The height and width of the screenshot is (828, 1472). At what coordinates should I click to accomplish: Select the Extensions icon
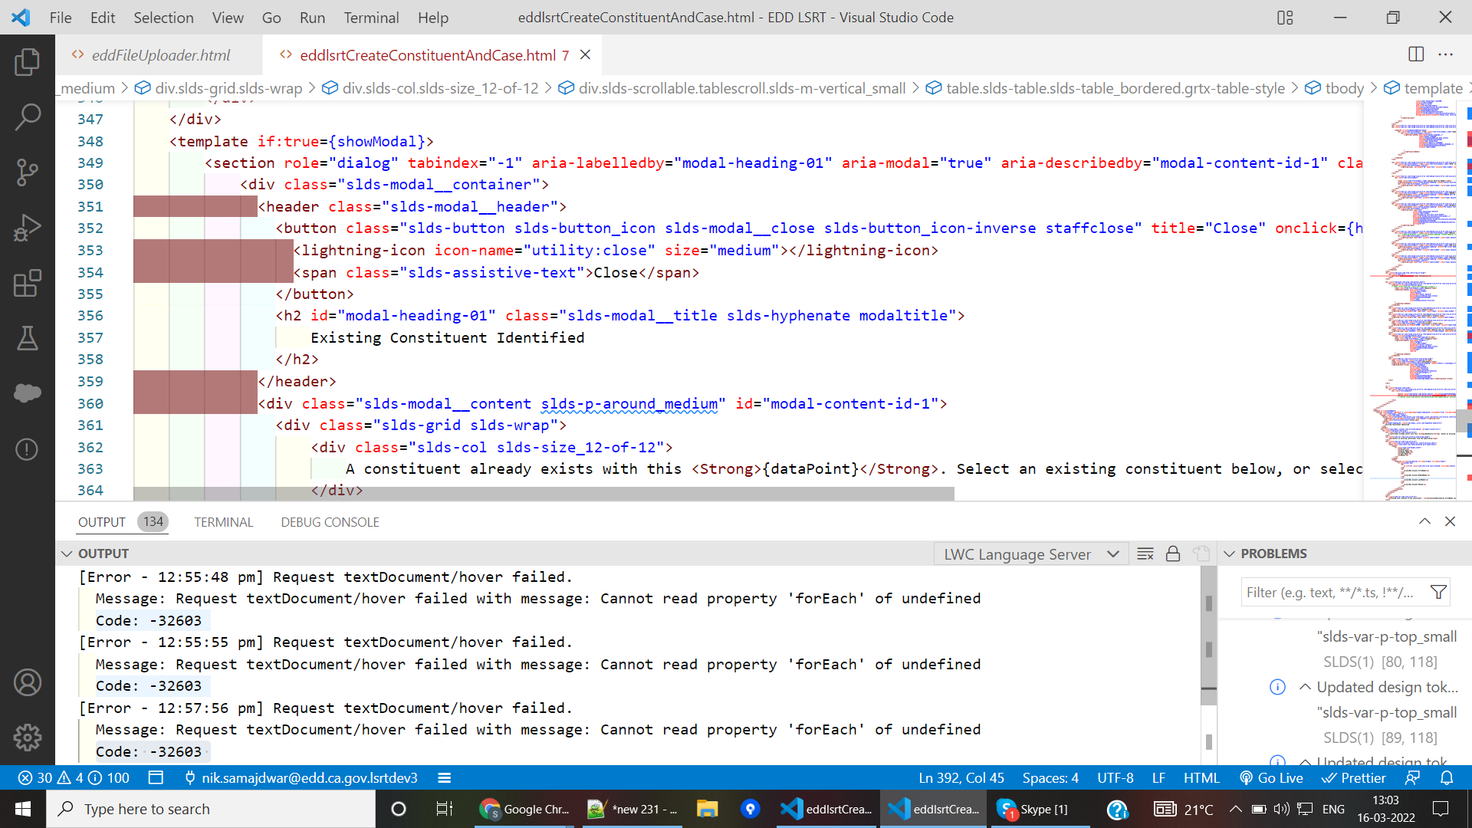pyautogui.click(x=28, y=283)
